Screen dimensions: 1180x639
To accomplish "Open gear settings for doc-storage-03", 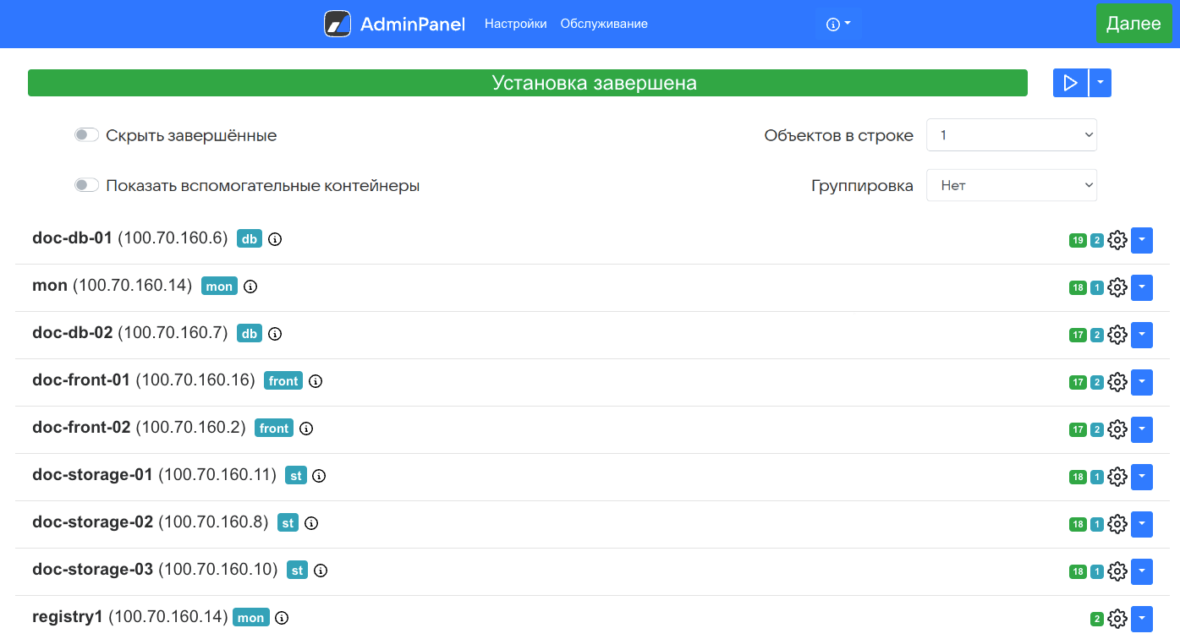I will 1117,571.
